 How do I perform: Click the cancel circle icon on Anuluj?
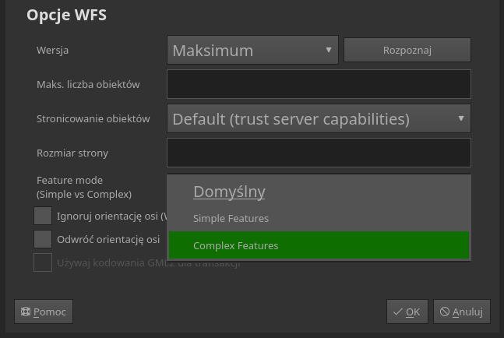(x=445, y=312)
